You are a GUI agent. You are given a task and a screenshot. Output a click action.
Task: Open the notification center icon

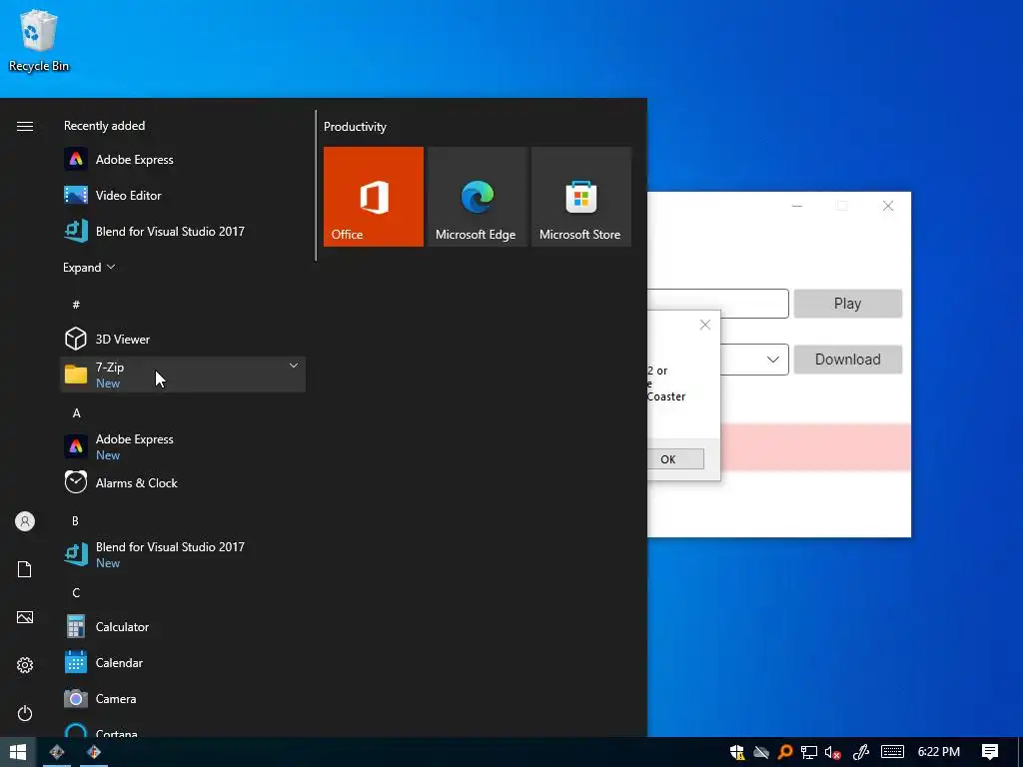point(990,752)
